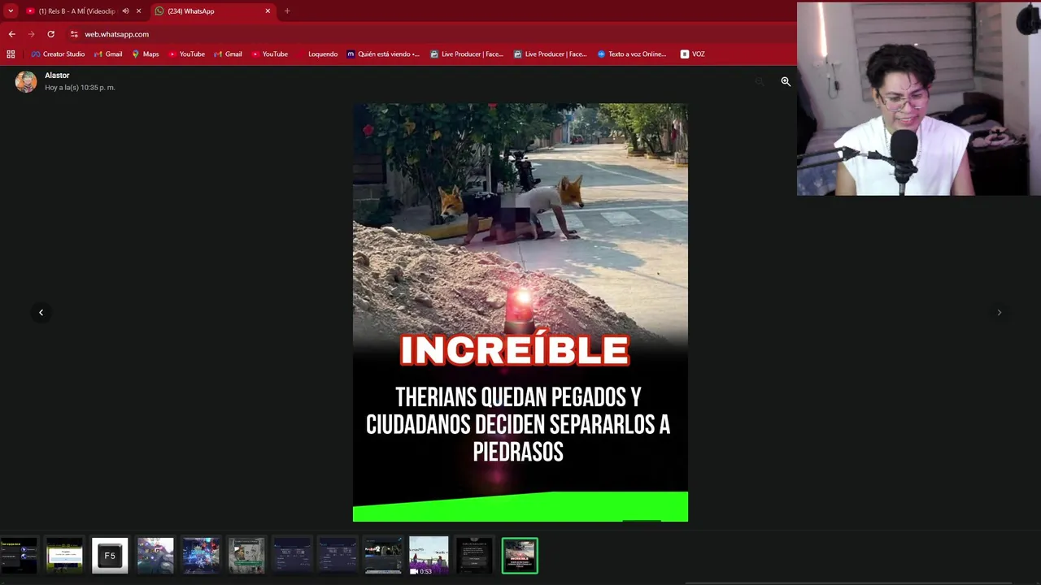The width and height of the screenshot is (1041, 585).
Task: Open the tab search dropdown chevron
Action: pos(11,11)
